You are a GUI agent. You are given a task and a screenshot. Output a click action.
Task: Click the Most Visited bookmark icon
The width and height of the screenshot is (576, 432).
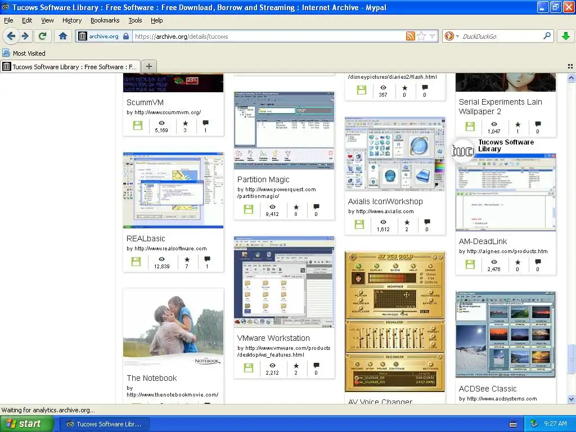[6, 53]
